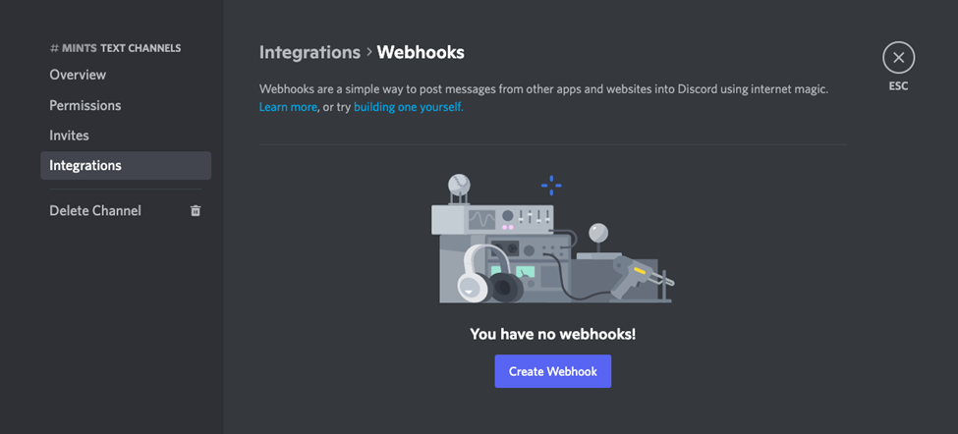Click the MINTS TEXT CHANNELS header
The width and height of the screenshot is (958, 434).
[x=116, y=47]
